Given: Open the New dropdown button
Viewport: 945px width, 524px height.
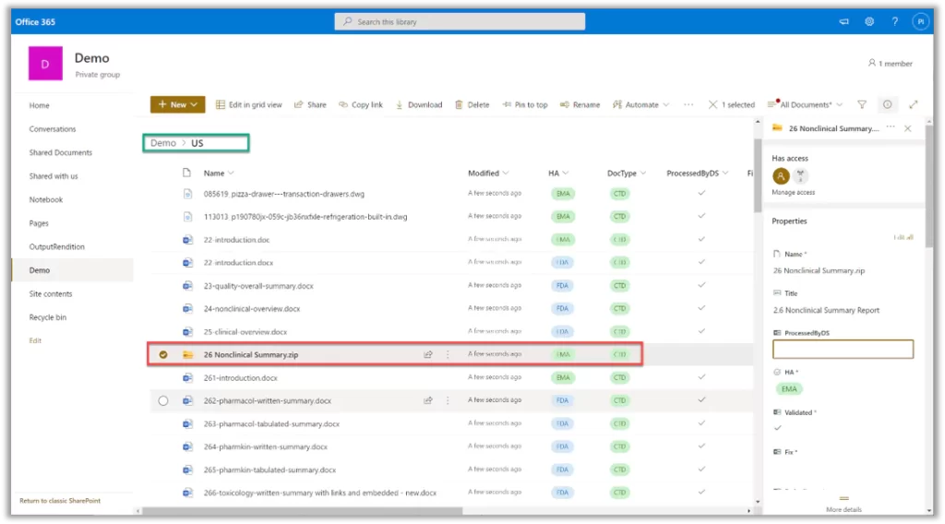Looking at the screenshot, I should 177,104.
